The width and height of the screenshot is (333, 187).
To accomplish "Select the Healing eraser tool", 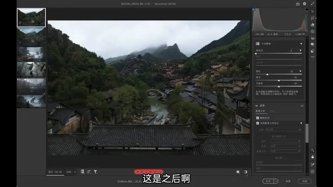I will coord(312,25).
